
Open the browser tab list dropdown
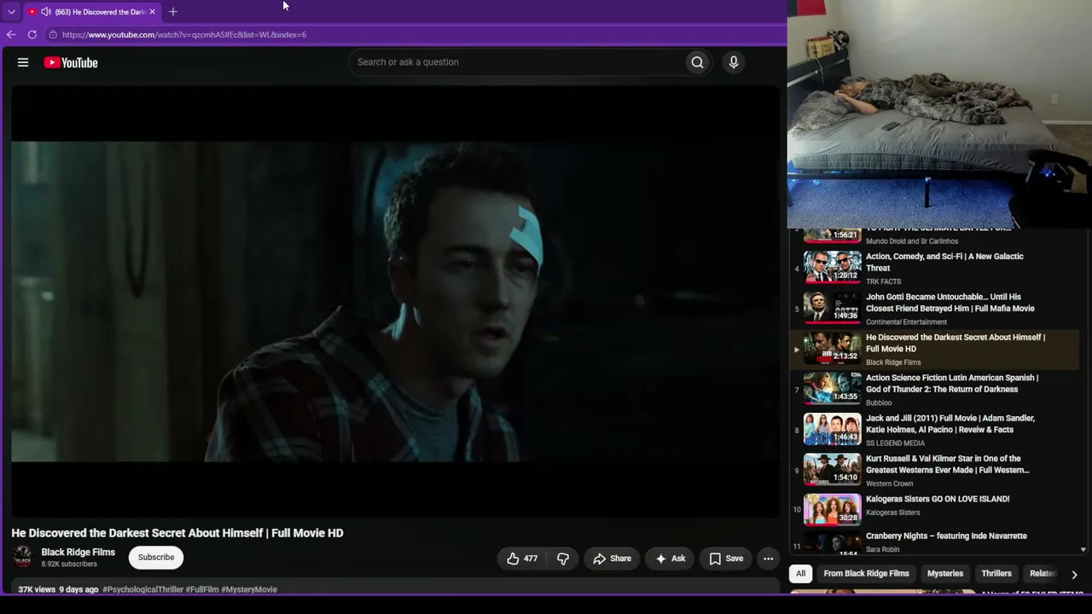click(x=11, y=12)
